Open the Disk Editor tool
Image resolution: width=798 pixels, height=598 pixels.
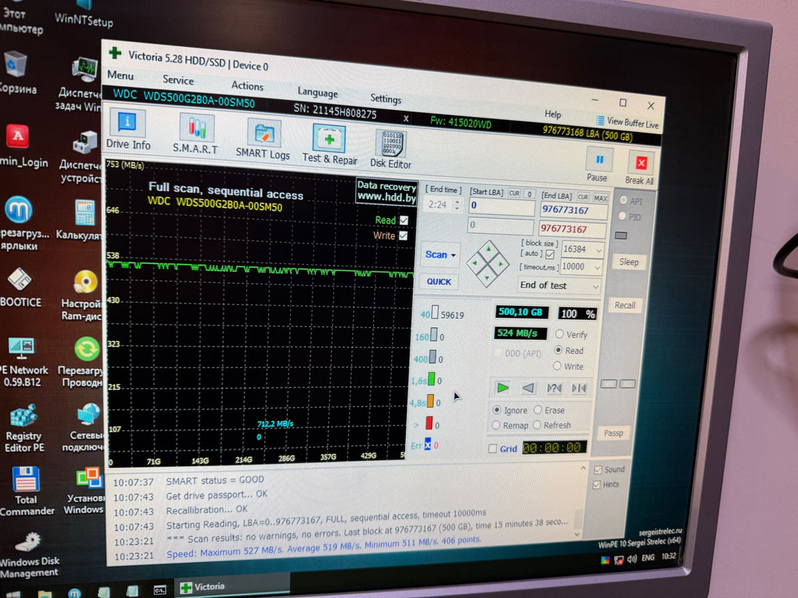[390, 148]
